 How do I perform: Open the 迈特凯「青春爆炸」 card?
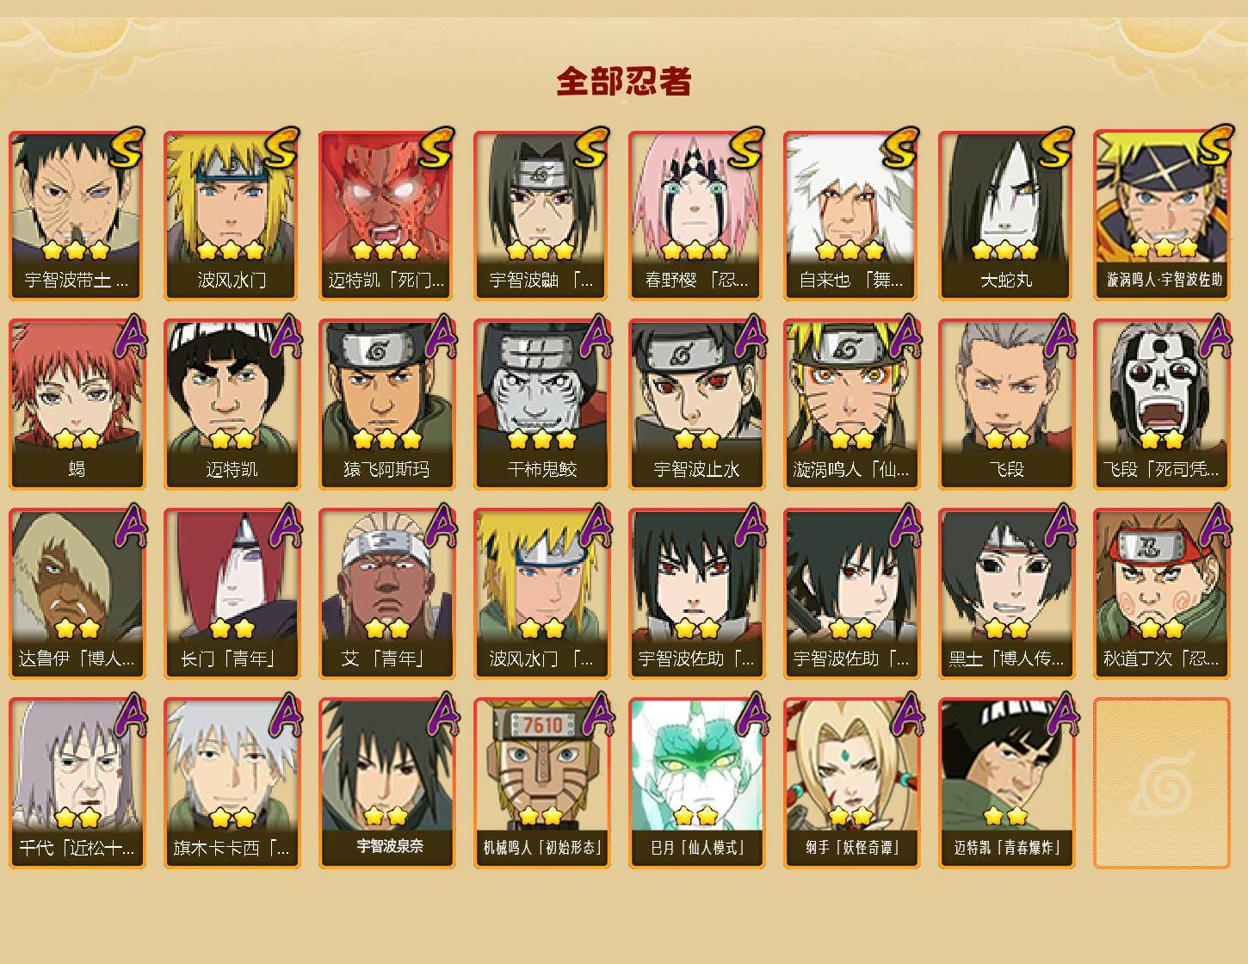[1006, 783]
